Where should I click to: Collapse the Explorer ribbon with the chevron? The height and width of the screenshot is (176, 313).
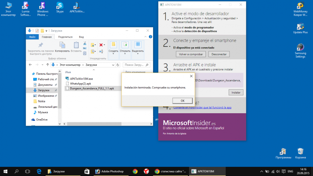(x=146, y=37)
